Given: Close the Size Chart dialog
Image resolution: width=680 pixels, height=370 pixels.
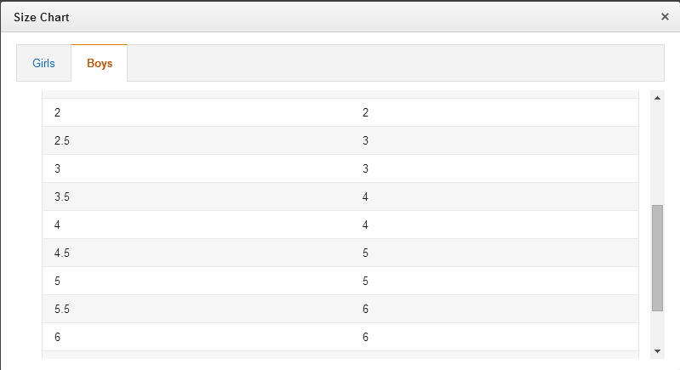Looking at the screenshot, I should coord(665,17).
